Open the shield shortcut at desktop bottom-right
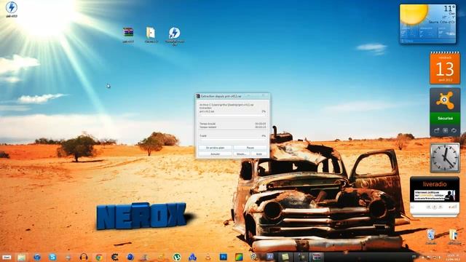Screen dimensions: 466x262 pyautogui.click(x=430, y=236)
